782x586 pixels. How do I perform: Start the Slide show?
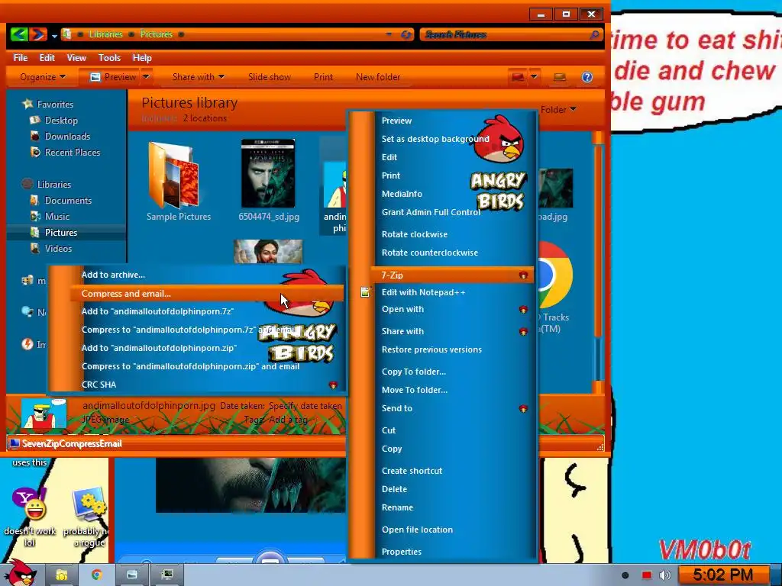tap(270, 77)
